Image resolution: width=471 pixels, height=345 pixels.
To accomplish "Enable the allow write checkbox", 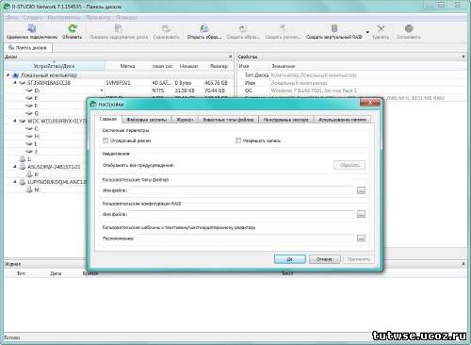I will (x=238, y=140).
